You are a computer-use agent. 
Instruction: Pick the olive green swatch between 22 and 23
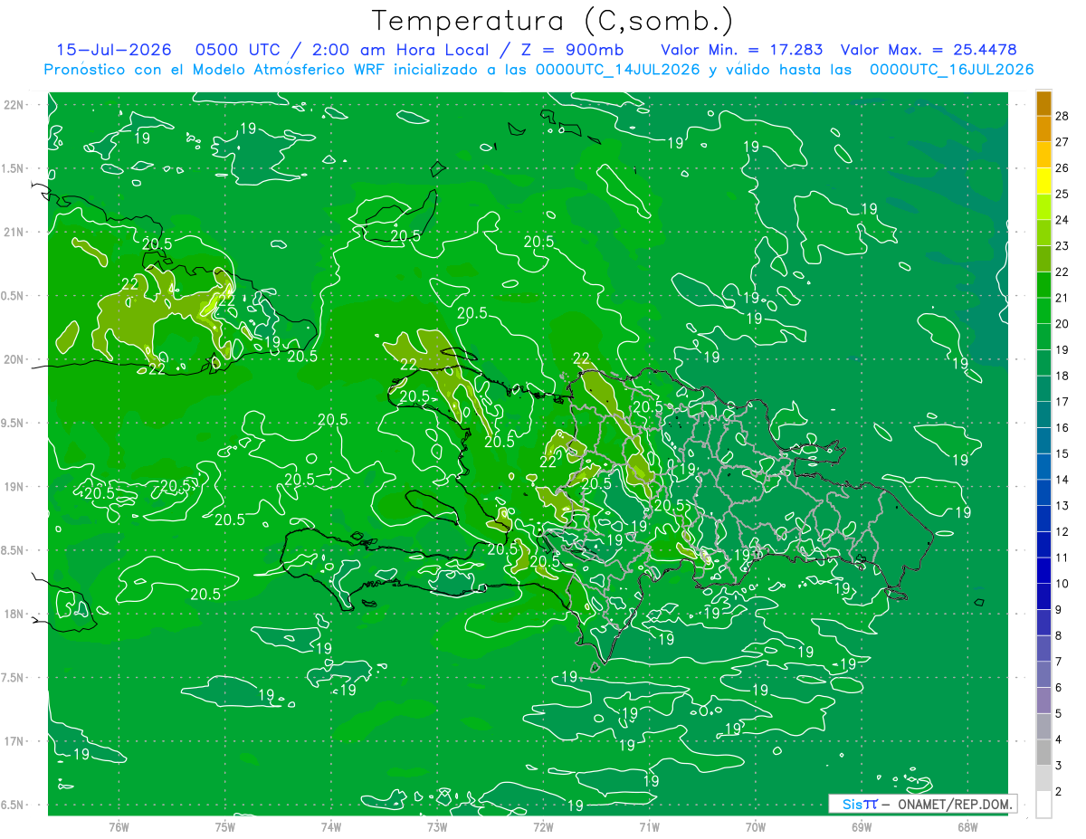point(1043,259)
